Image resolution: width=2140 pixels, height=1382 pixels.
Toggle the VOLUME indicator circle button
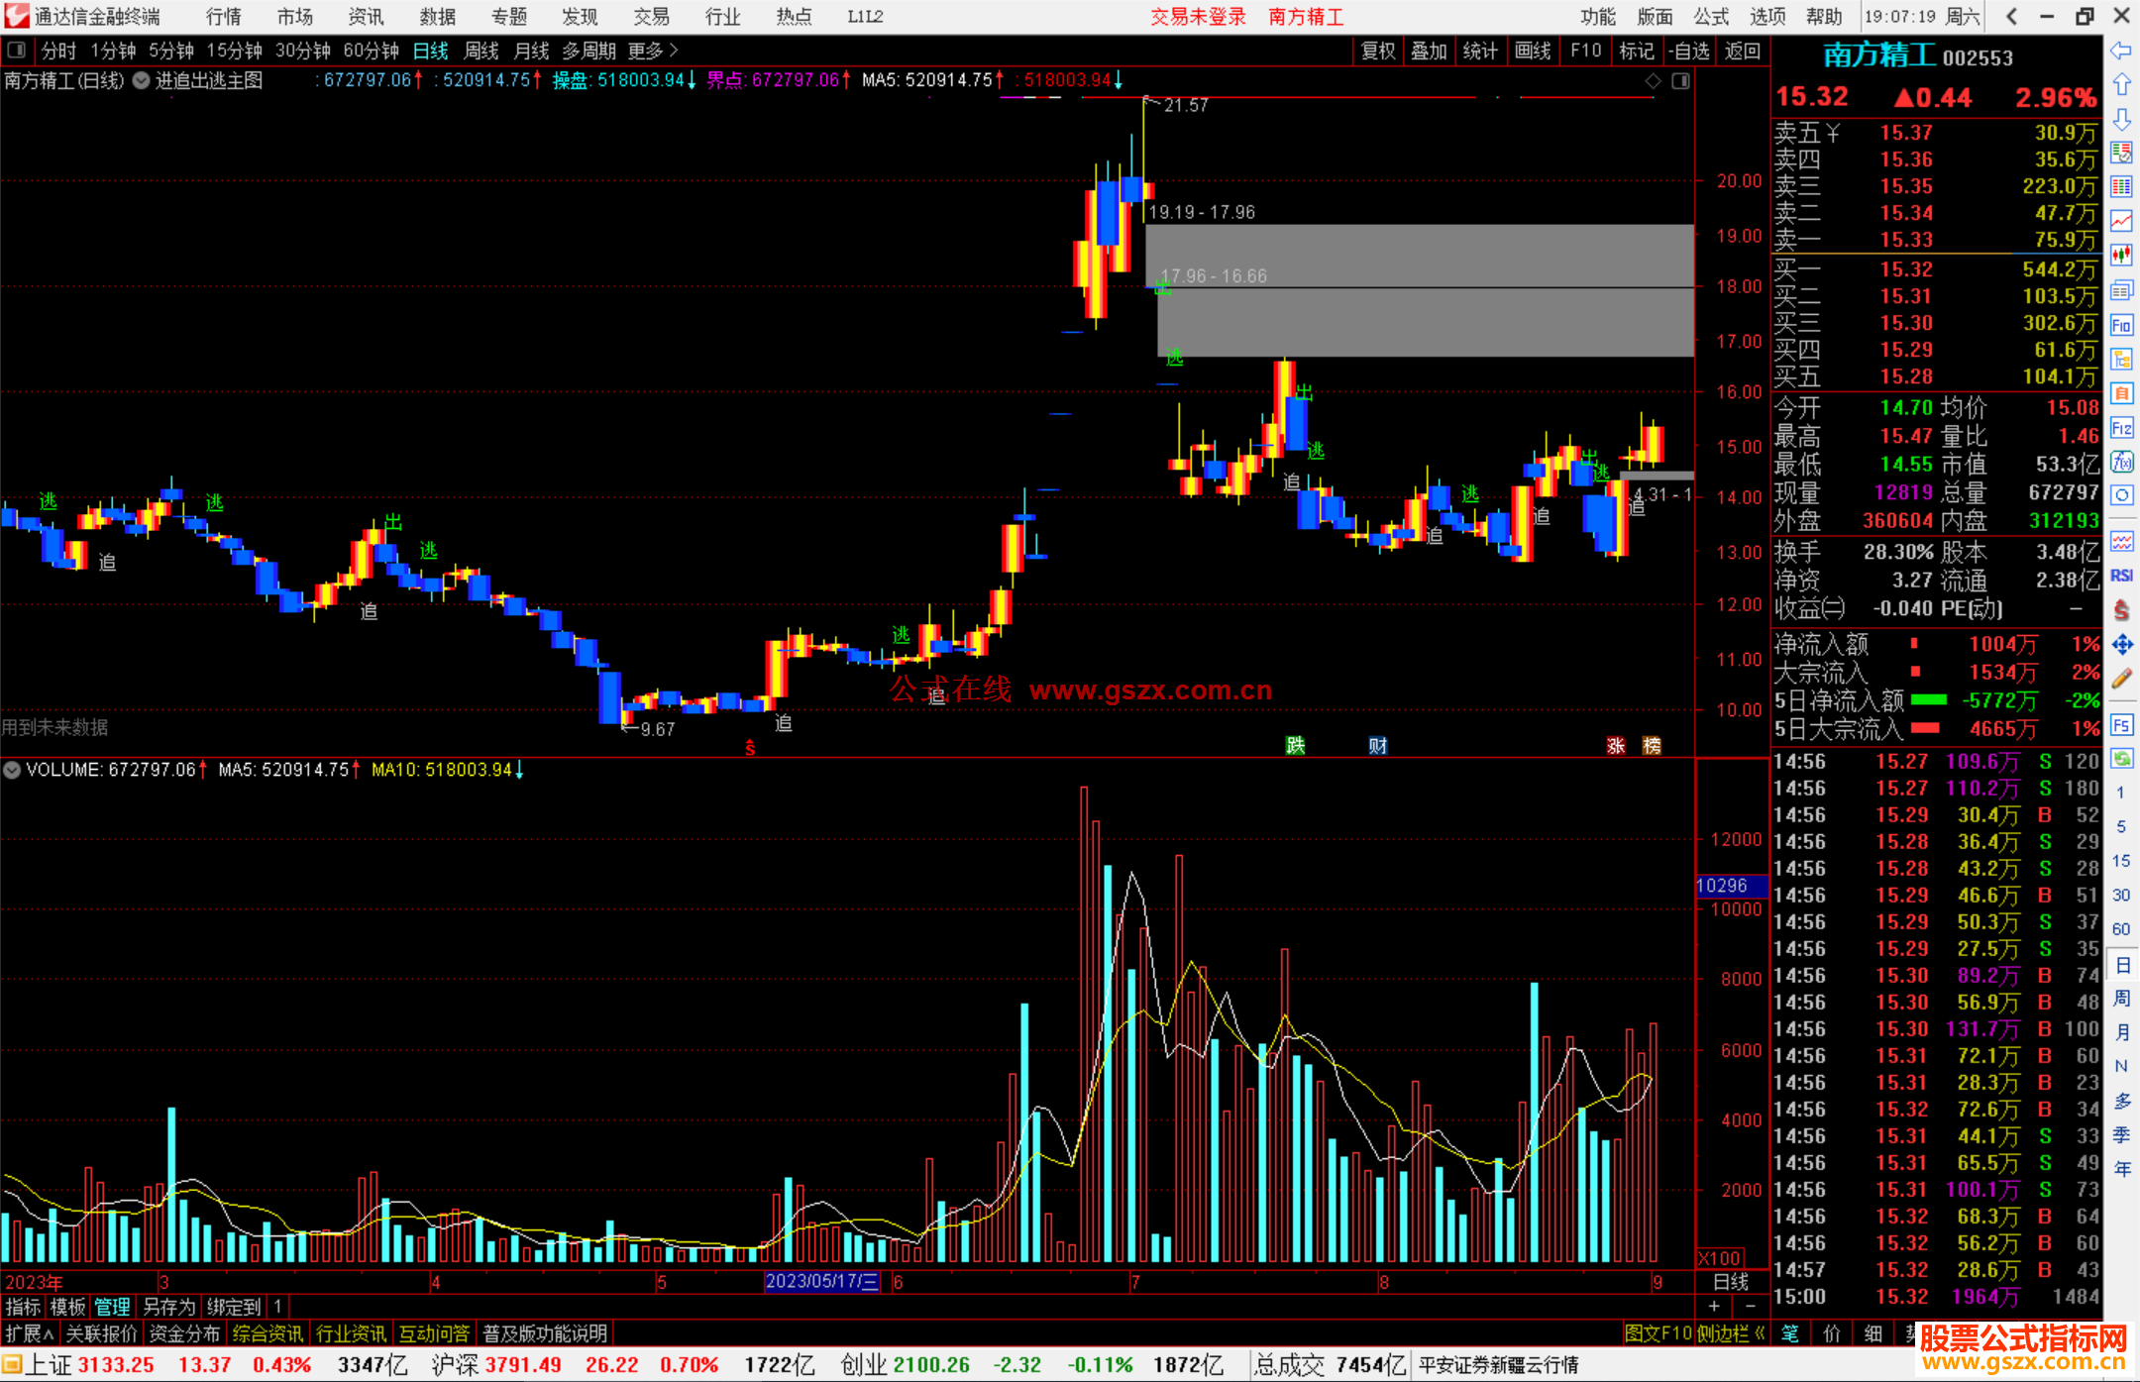[12, 770]
